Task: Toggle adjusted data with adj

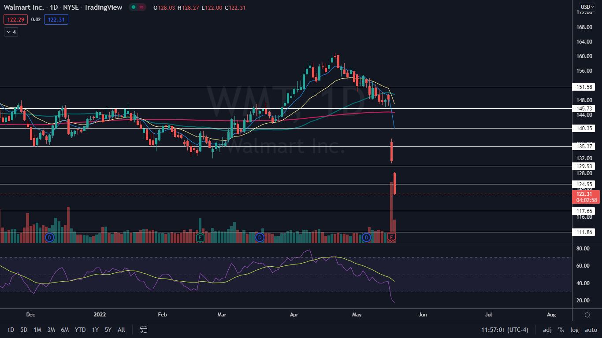Action: [x=547, y=330]
